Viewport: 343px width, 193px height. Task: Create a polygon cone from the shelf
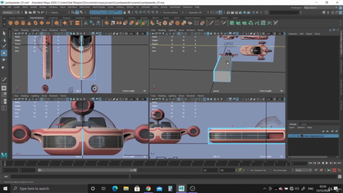29,23
